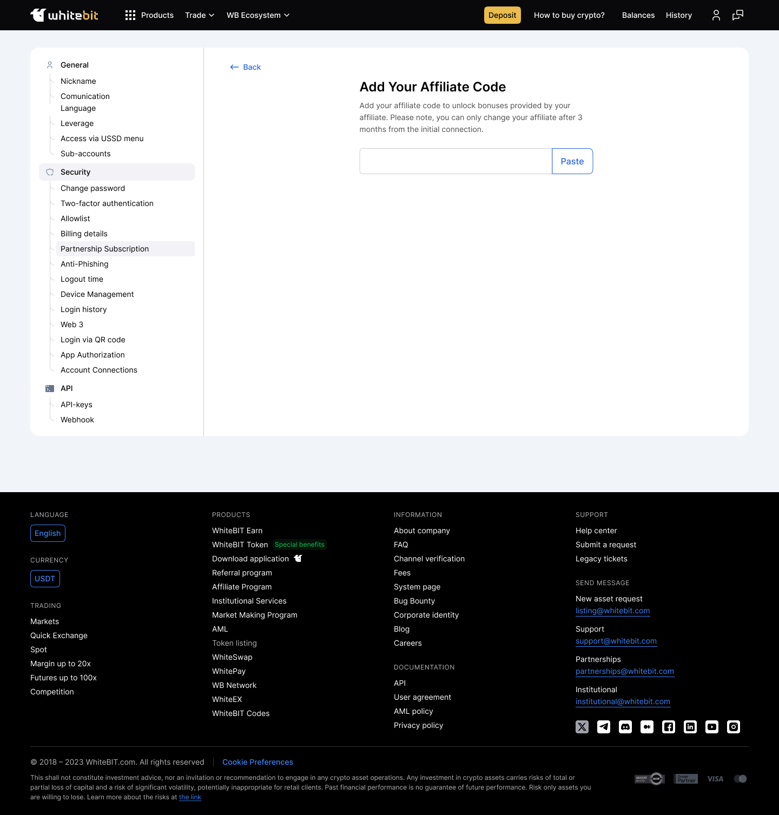Change the English language selector
The height and width of the screenshot is (815, 779).
[48, 533]
